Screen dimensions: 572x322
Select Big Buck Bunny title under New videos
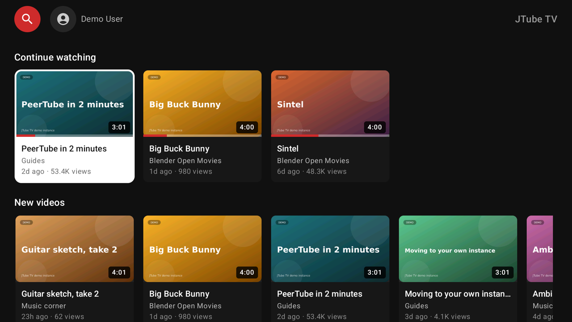click(x=179, y=294)
